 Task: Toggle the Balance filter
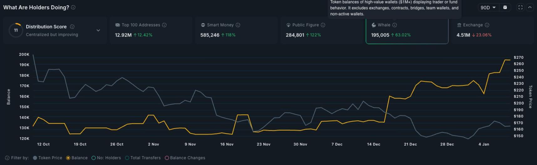pos(77,158)
